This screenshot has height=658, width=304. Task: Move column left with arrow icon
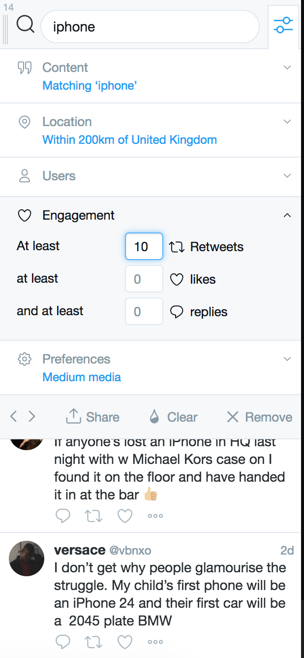[13, 417]
